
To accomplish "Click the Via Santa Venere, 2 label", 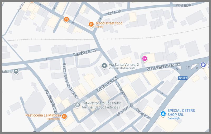I will tap(124, 65).
